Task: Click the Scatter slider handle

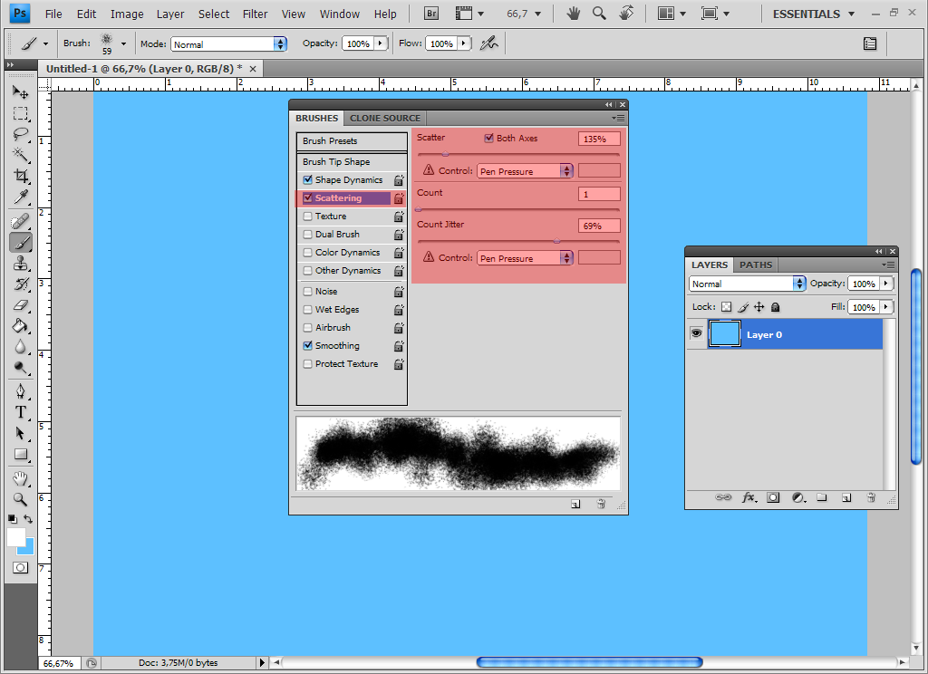Action: (446, 154)
